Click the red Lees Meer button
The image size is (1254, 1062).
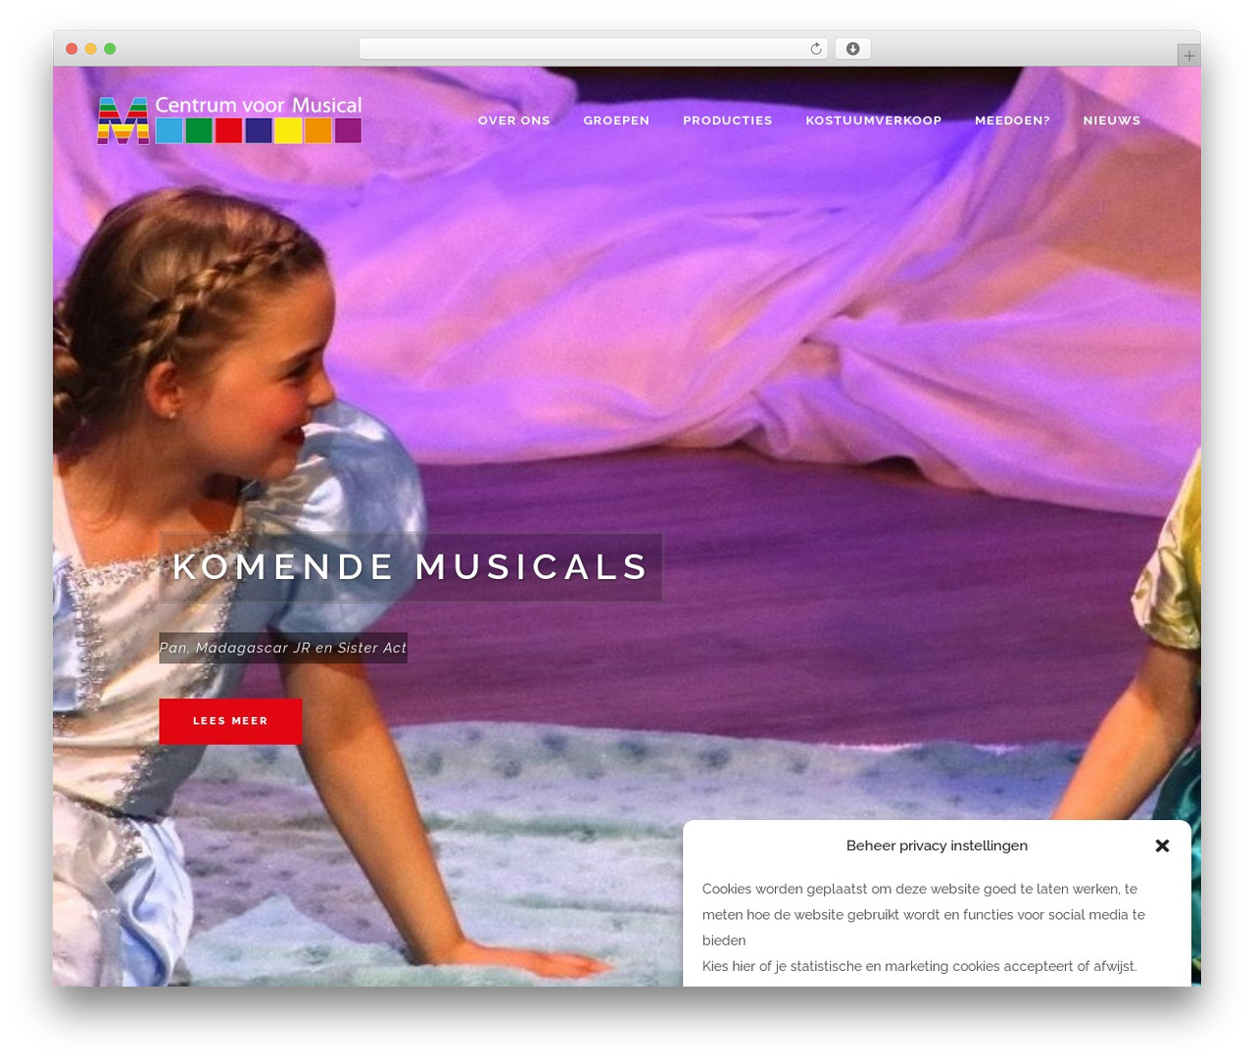(230, 721)
